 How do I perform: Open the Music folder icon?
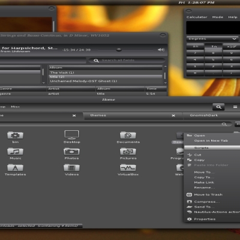tap(15, 152)
